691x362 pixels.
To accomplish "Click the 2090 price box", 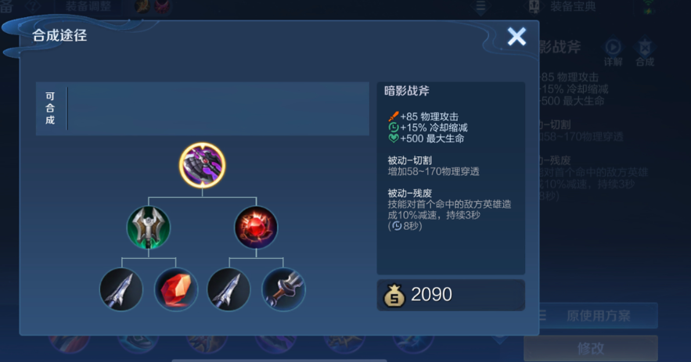I will point(451,295).
